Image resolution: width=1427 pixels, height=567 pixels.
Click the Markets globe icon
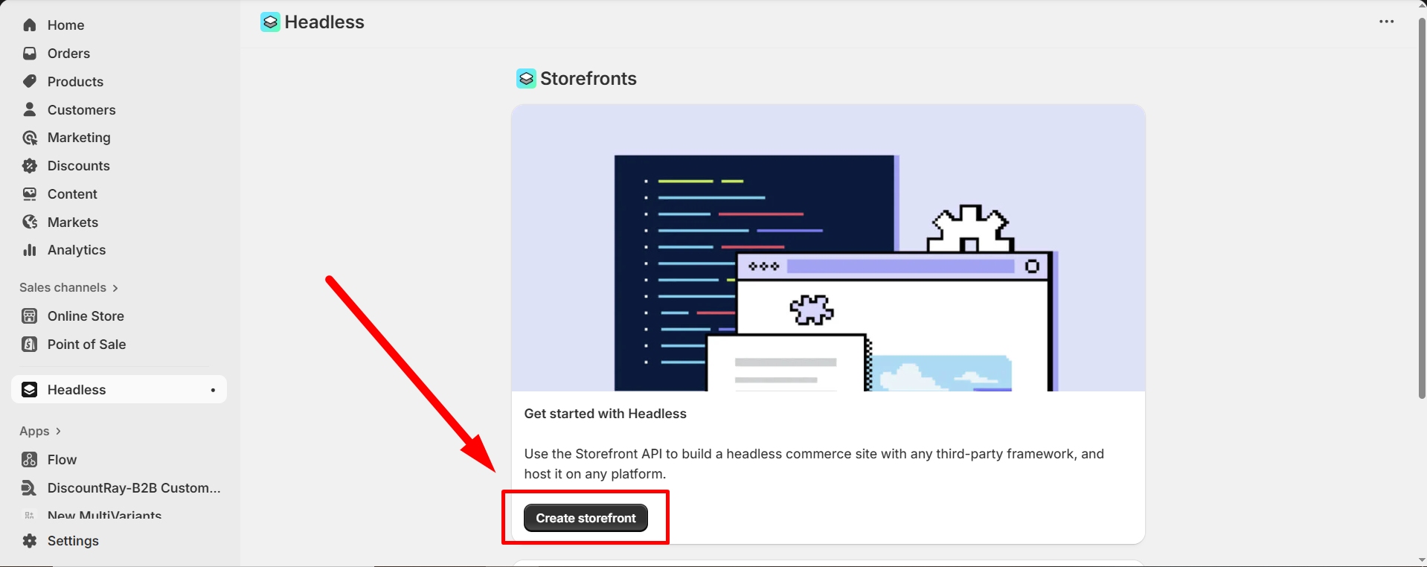tap(30, 222)
